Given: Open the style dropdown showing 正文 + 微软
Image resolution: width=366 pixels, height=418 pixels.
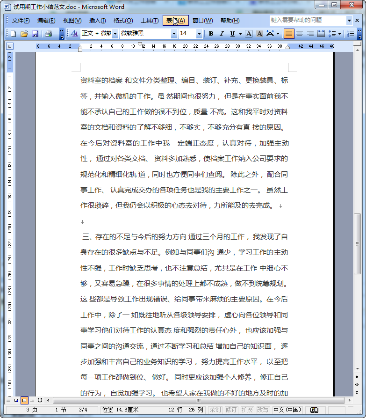Looking at the screenshot, I should point(115,34).
